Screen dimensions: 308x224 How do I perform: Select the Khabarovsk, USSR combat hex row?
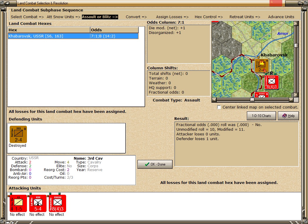point(73,36)
